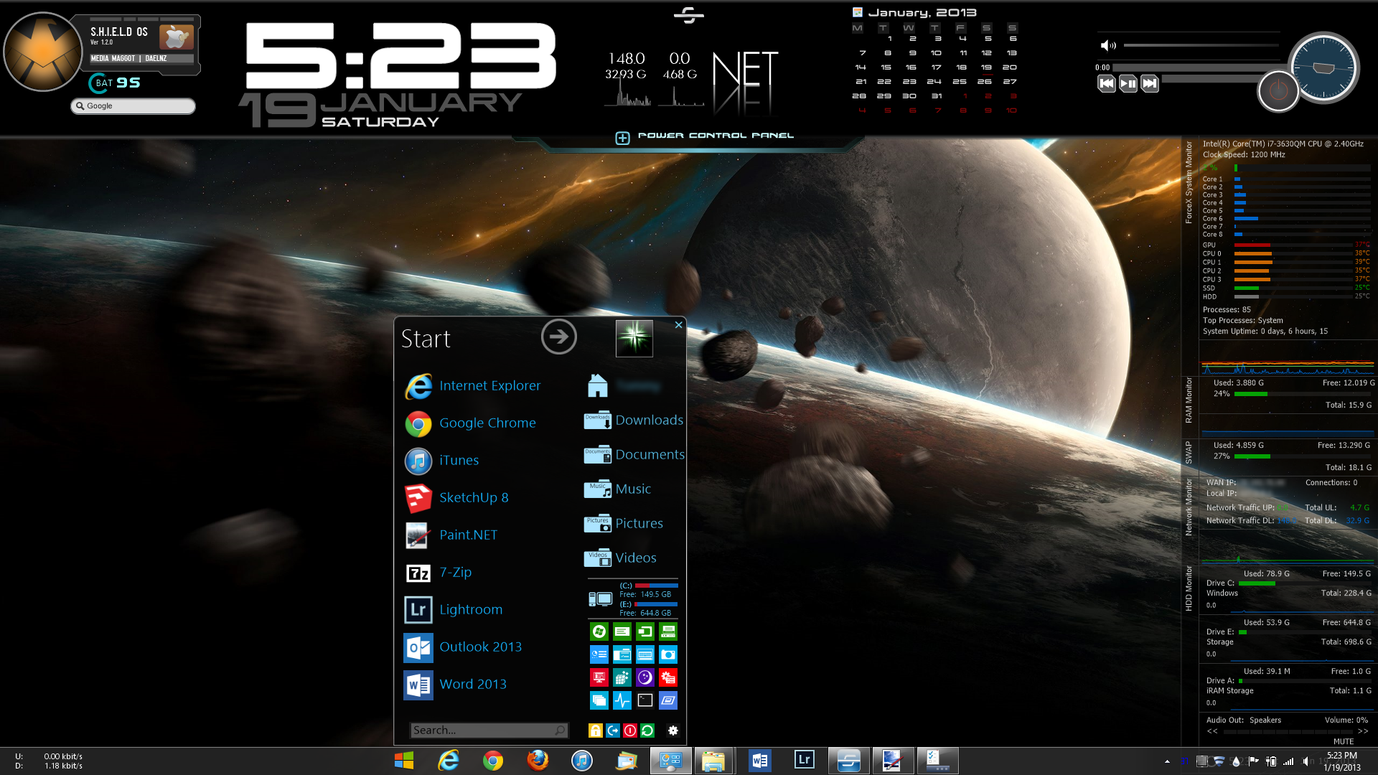Click the green computer system tile
The width and height of the screenshot is (1378, 775).
[x=668, y=631]
